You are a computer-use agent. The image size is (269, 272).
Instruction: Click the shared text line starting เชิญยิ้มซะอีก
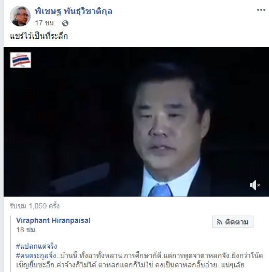point(131,265)
